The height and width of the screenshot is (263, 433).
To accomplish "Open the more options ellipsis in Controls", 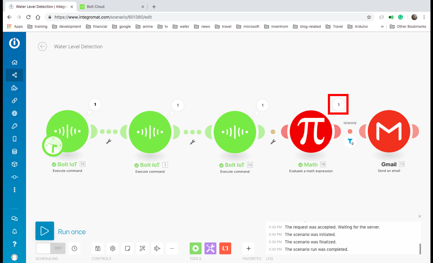I will [x=172, y=248].
